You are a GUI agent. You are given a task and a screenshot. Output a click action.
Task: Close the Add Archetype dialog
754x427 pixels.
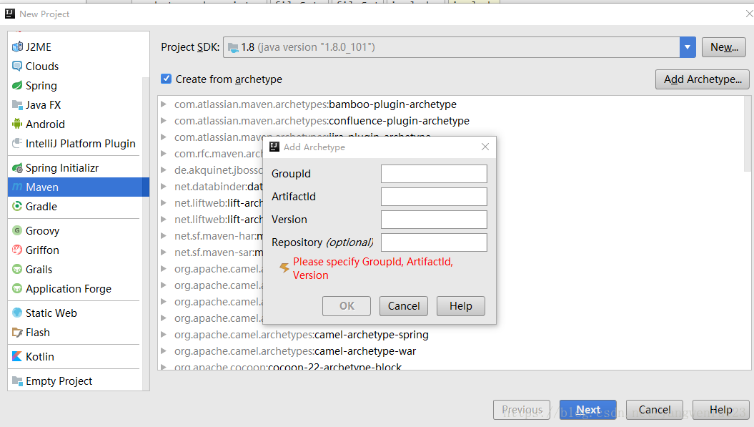pos(485,147)
